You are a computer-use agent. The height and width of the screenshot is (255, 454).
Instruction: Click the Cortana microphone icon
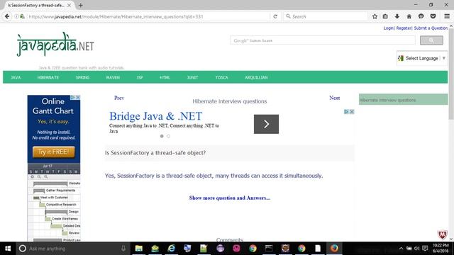tap(123, 249)
